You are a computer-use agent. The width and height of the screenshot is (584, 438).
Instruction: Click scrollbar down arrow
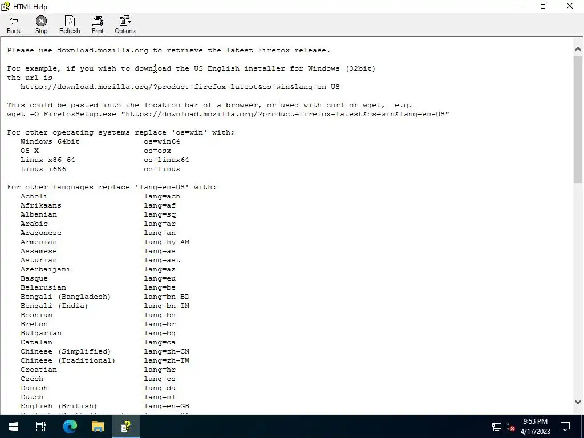[578, 402]
